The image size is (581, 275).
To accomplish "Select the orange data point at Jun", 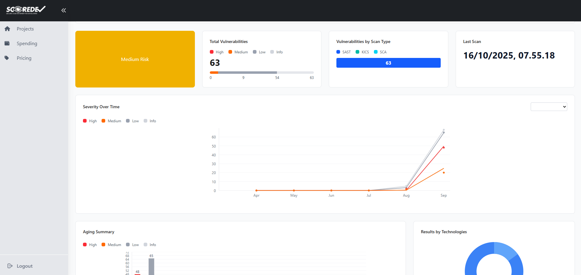I will pyautogui.click(x=331, y=191).
